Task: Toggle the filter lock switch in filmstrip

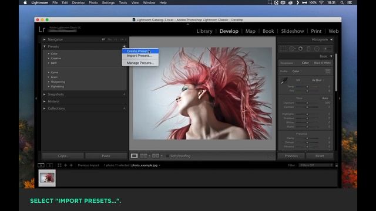Action: coord(337,165)
